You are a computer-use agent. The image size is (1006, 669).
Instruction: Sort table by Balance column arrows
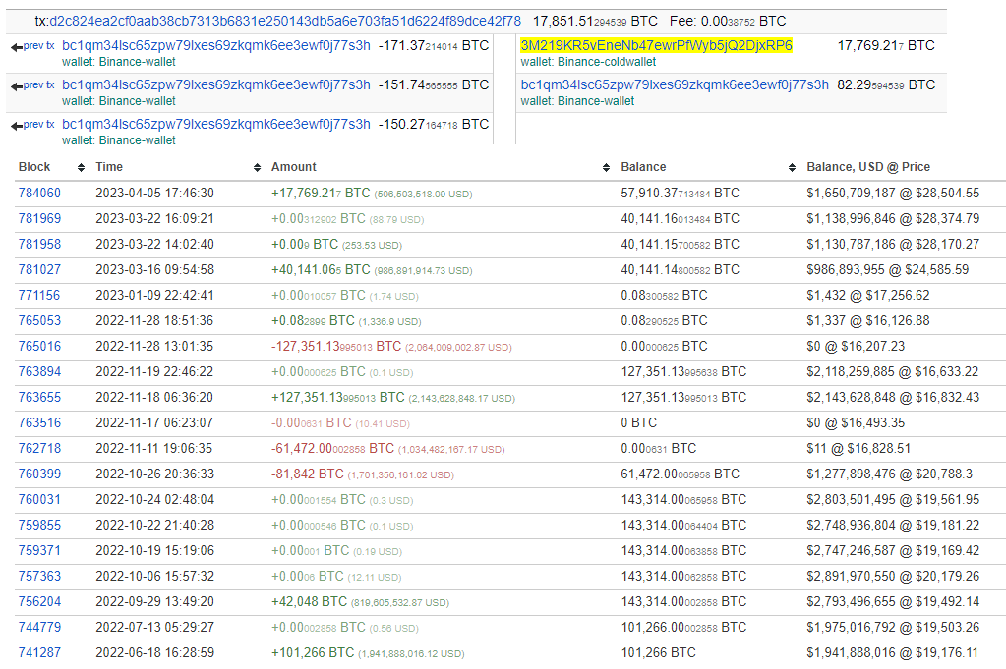pos(792,168)
